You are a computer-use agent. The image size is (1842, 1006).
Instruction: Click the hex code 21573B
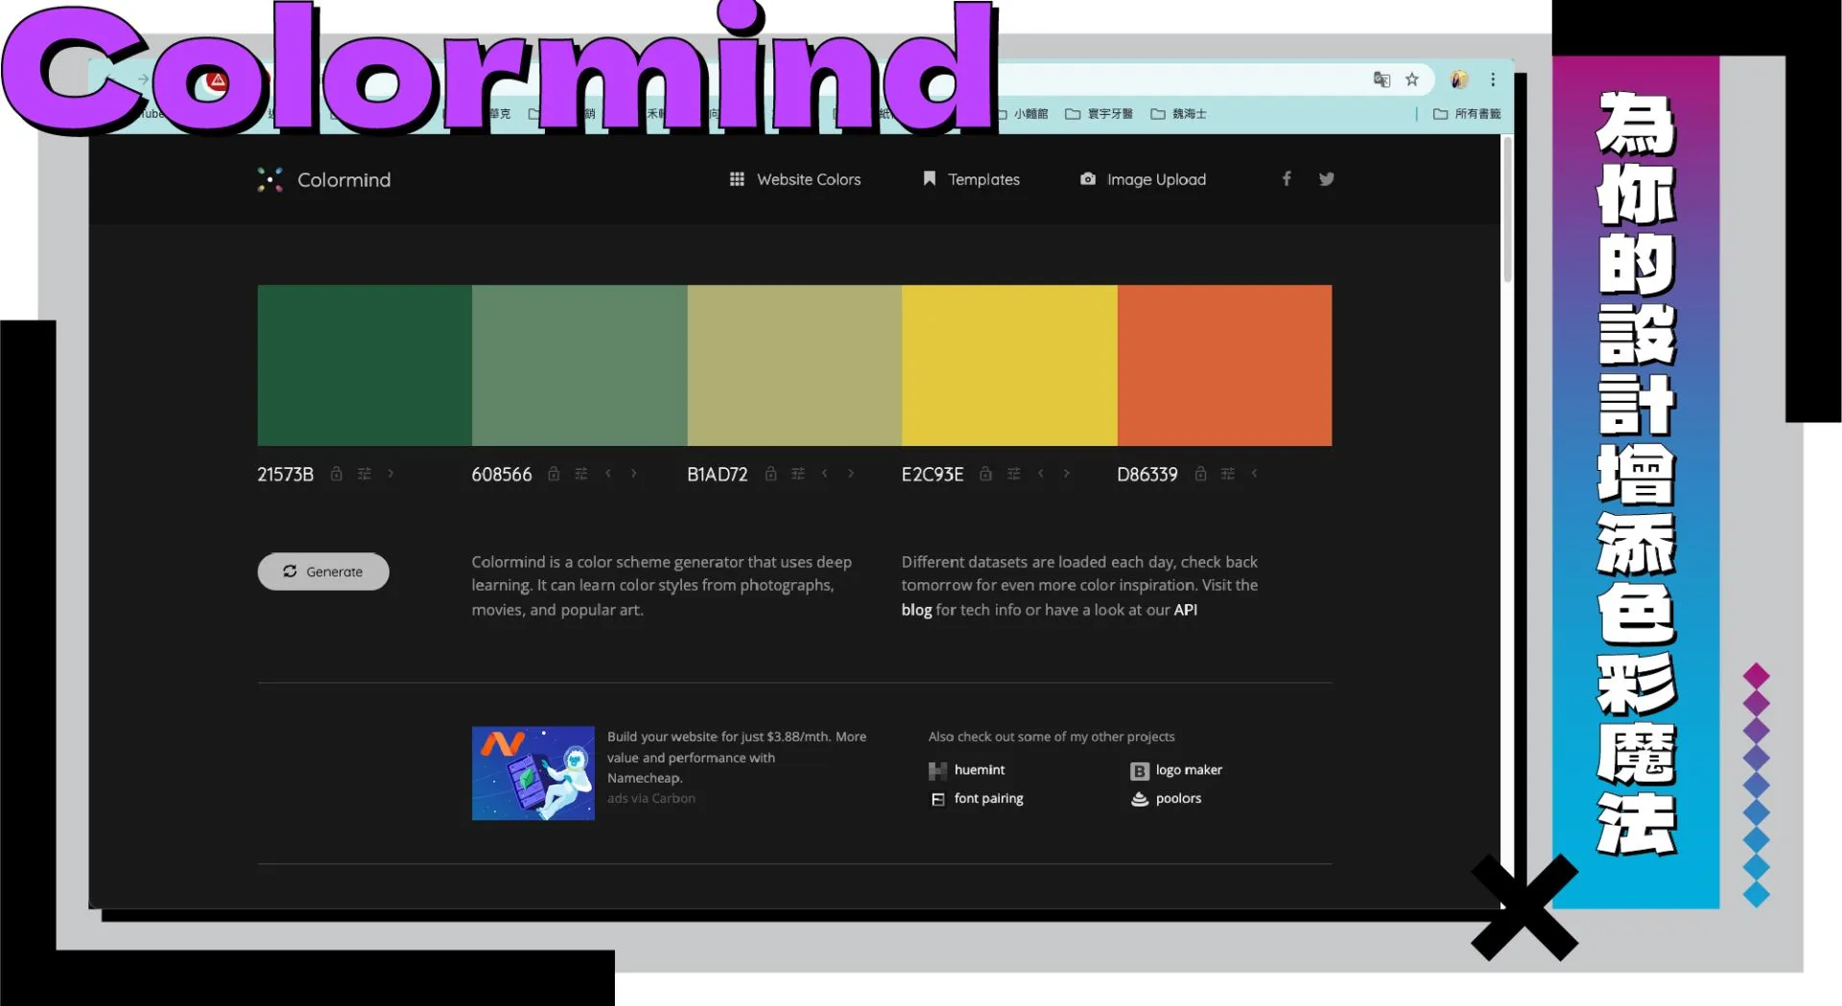pyautogui.click(x=285, y=475)
